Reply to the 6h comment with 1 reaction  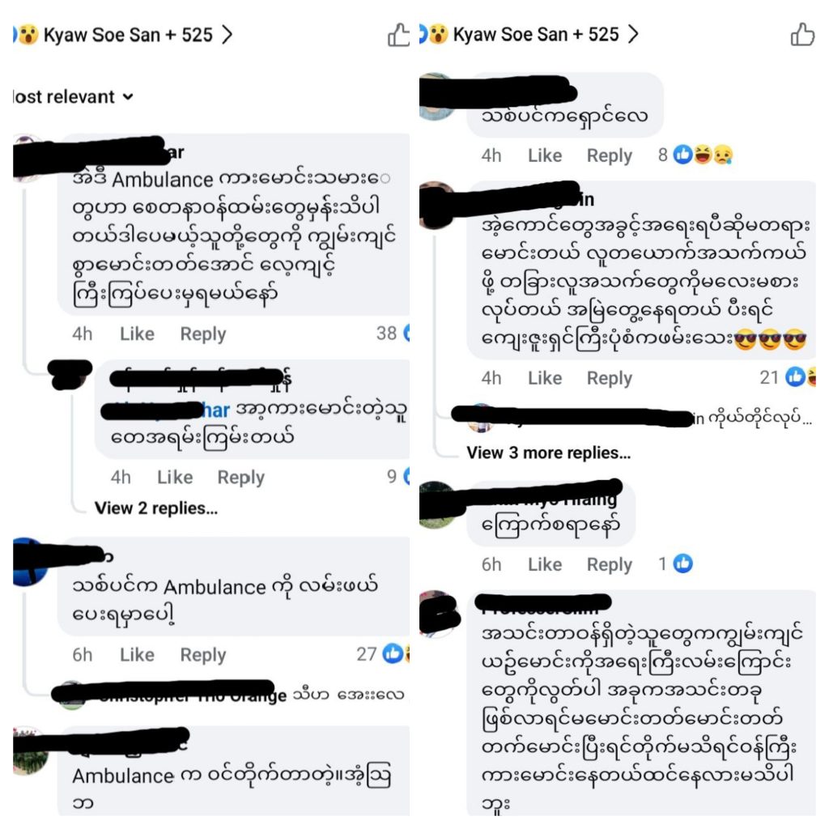coord(610,564)
